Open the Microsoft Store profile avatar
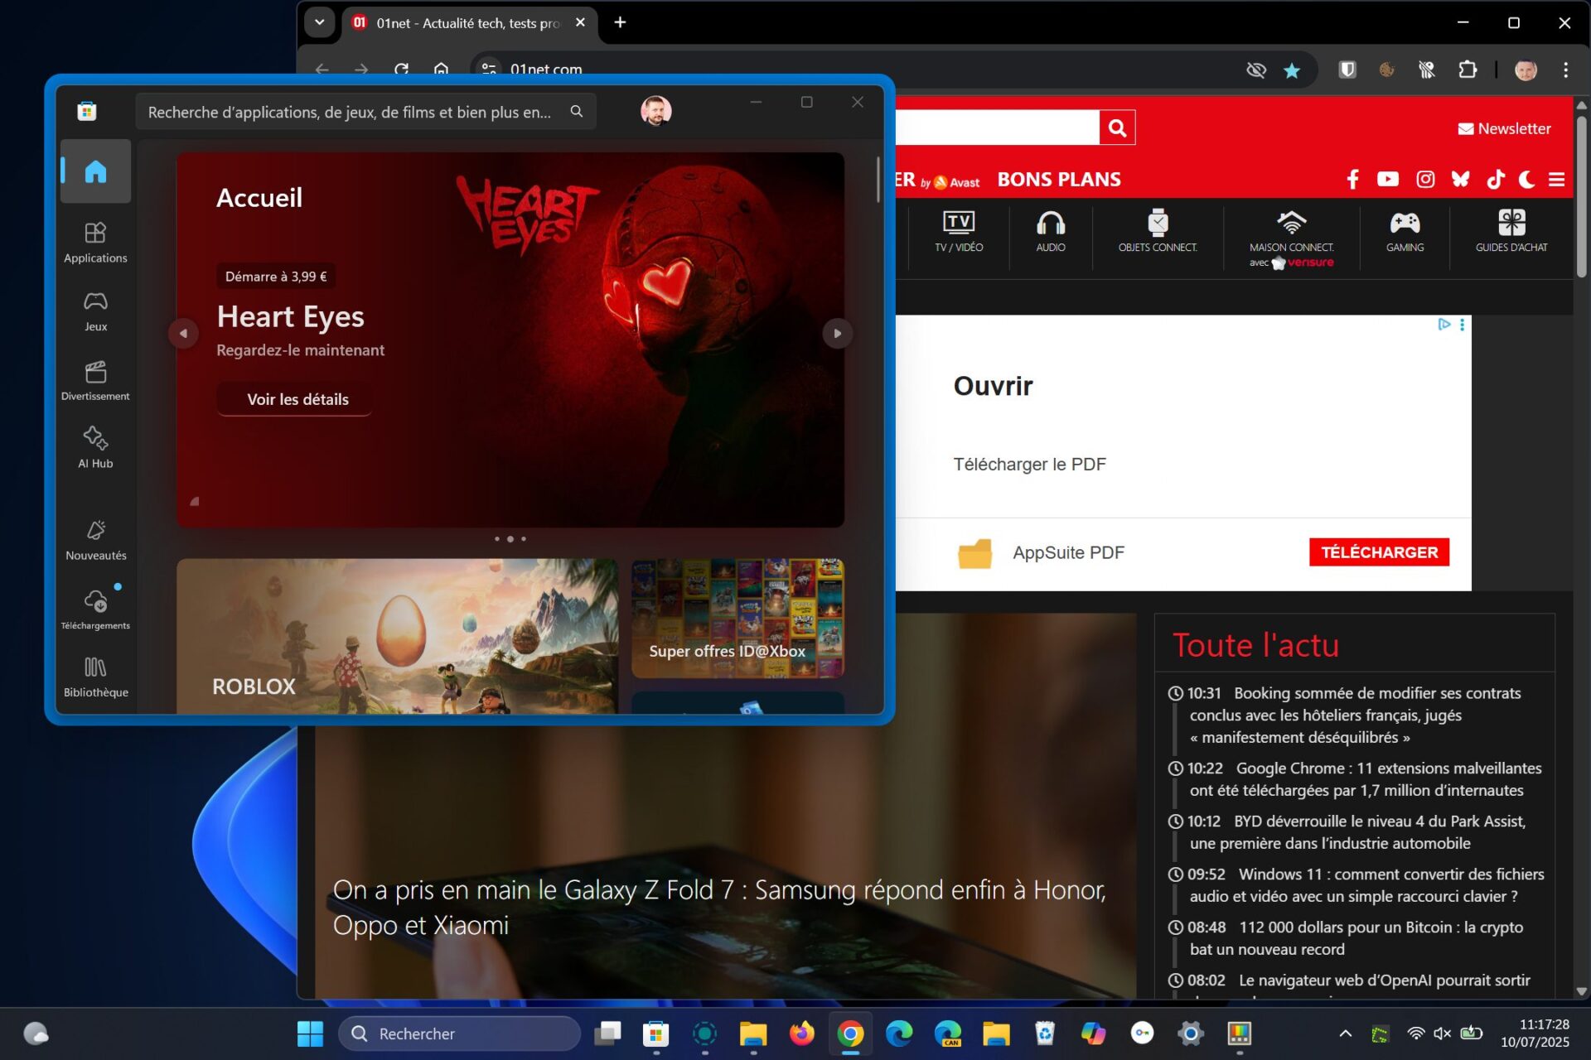This screenshot has width=1591, height=1060. pos(655,110)
